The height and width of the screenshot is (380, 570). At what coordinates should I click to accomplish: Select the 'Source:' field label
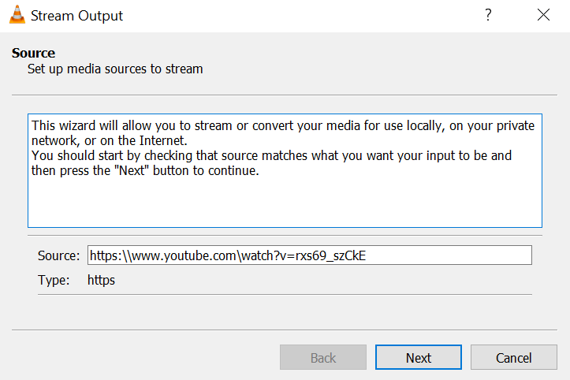(58, 255)
